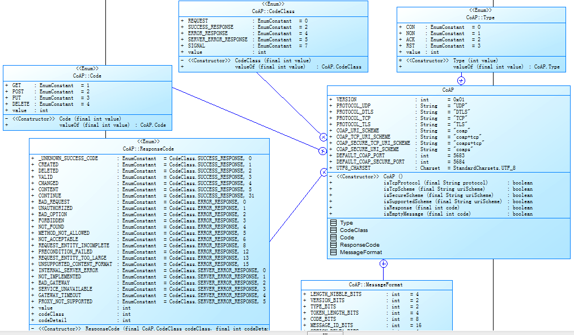Click the isSupportedScheme operation
Image resolution: width=574 pixels, height=335 pixels.
pos(431,201)
